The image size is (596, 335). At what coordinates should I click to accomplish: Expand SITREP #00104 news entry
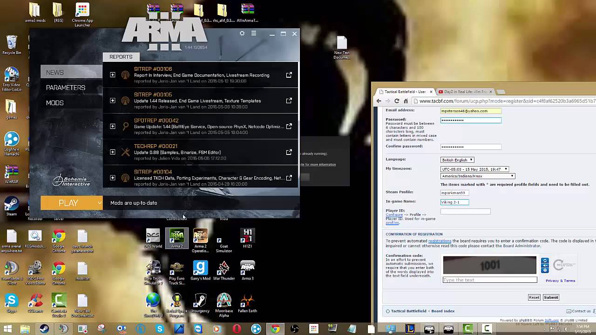click(113, 178)
